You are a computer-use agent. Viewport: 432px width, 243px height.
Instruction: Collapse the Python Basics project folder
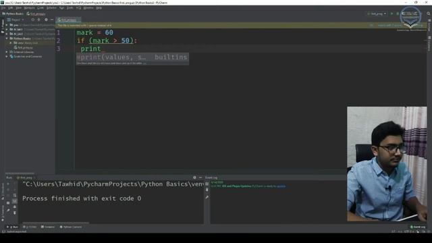[x=7, y=38]
